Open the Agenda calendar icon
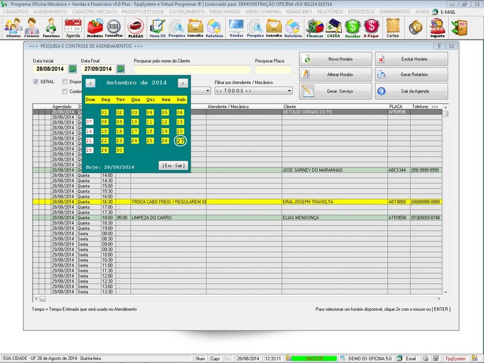The width and height of the screenshot is (484, 363). pyautogui.click(x=73, y=28)
